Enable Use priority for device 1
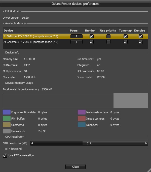This screenshot has height=172, width=151. tap(108, 36)
